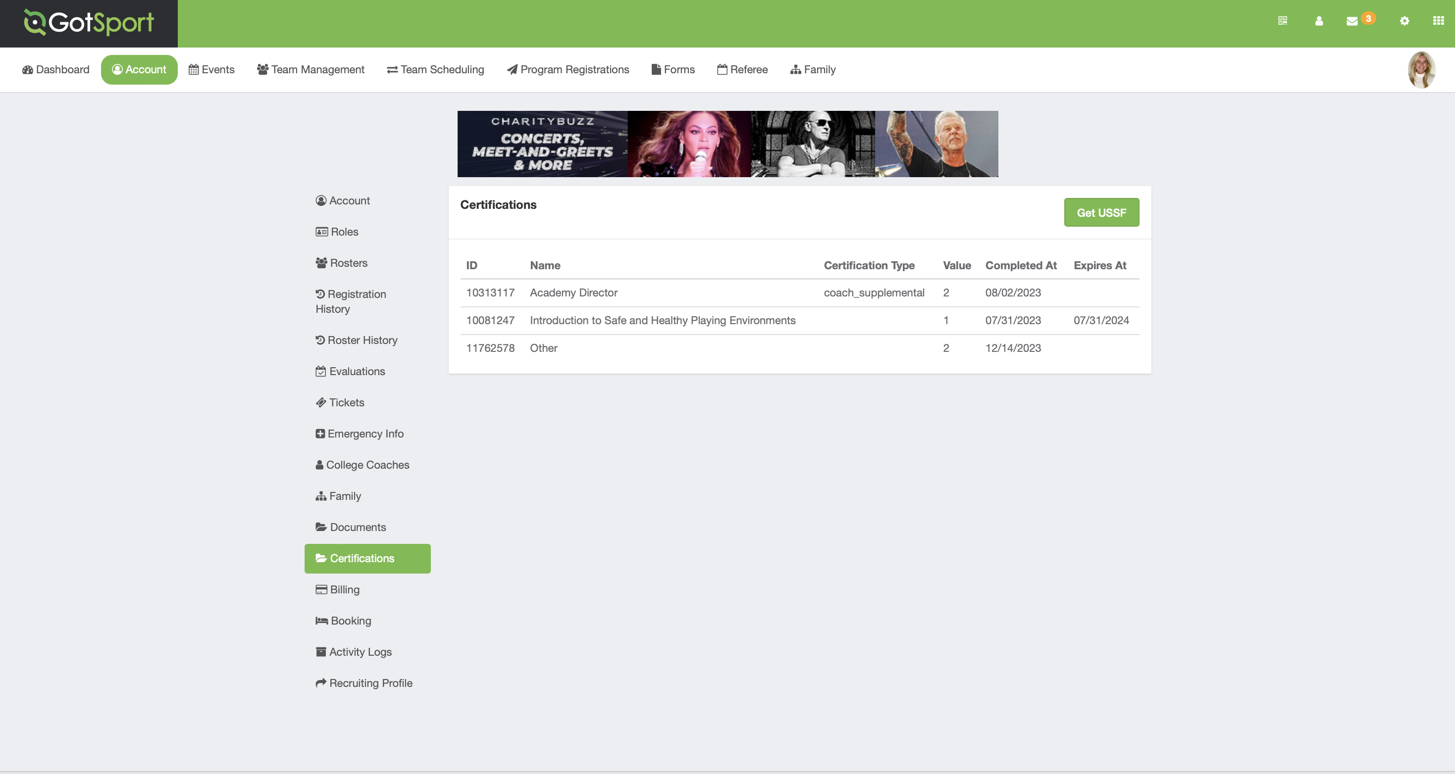Open the settings gear icon
This screenshot has height=774, width=1455.
click(x=1404, y=21)
